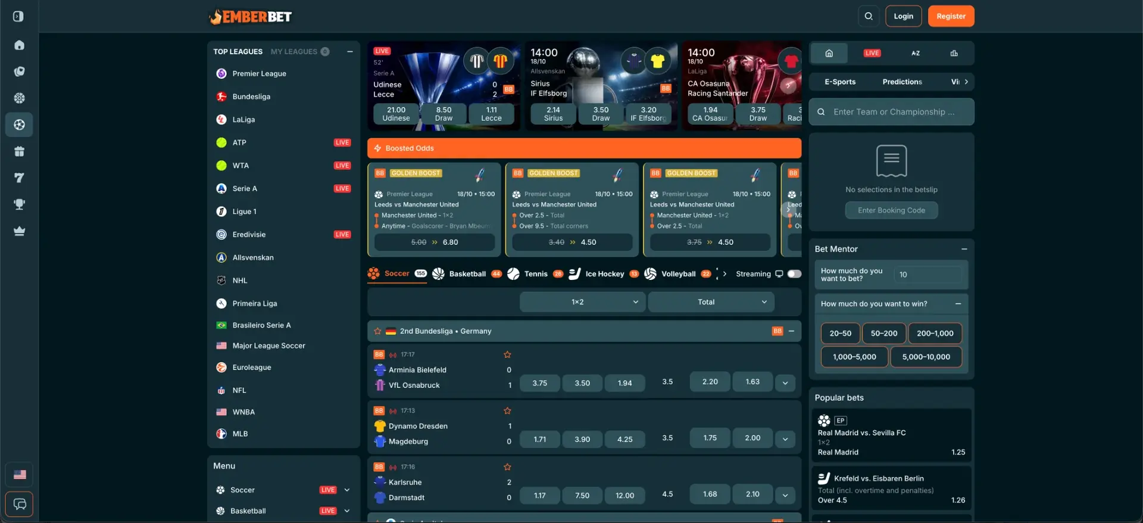
Task: Select the Basketball sport tab
Action: tap(467, 274)
